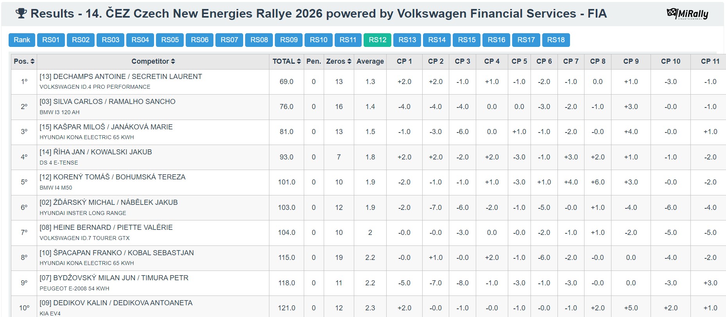Select competitor Dechamps Antoine / Secretin Laurent

(121, 77)
